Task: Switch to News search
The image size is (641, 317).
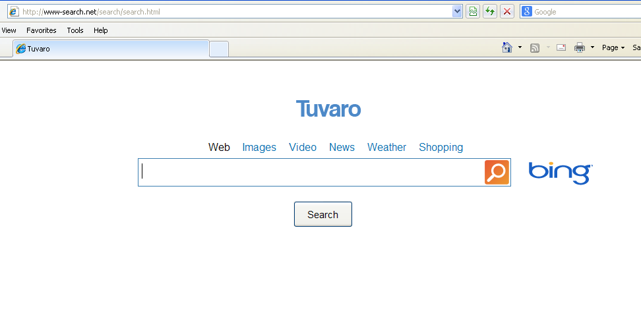Action: click(x=342, y=147)
